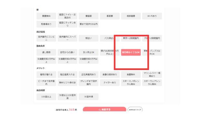210x129 pixels.
Task: Select the Wi-Fiあり filter option
Action: (x=152, y=16)
